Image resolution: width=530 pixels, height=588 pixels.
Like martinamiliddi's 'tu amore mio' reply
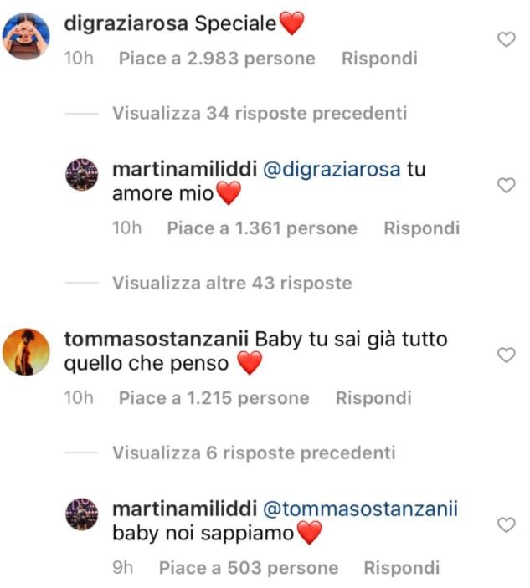[507, 185]
